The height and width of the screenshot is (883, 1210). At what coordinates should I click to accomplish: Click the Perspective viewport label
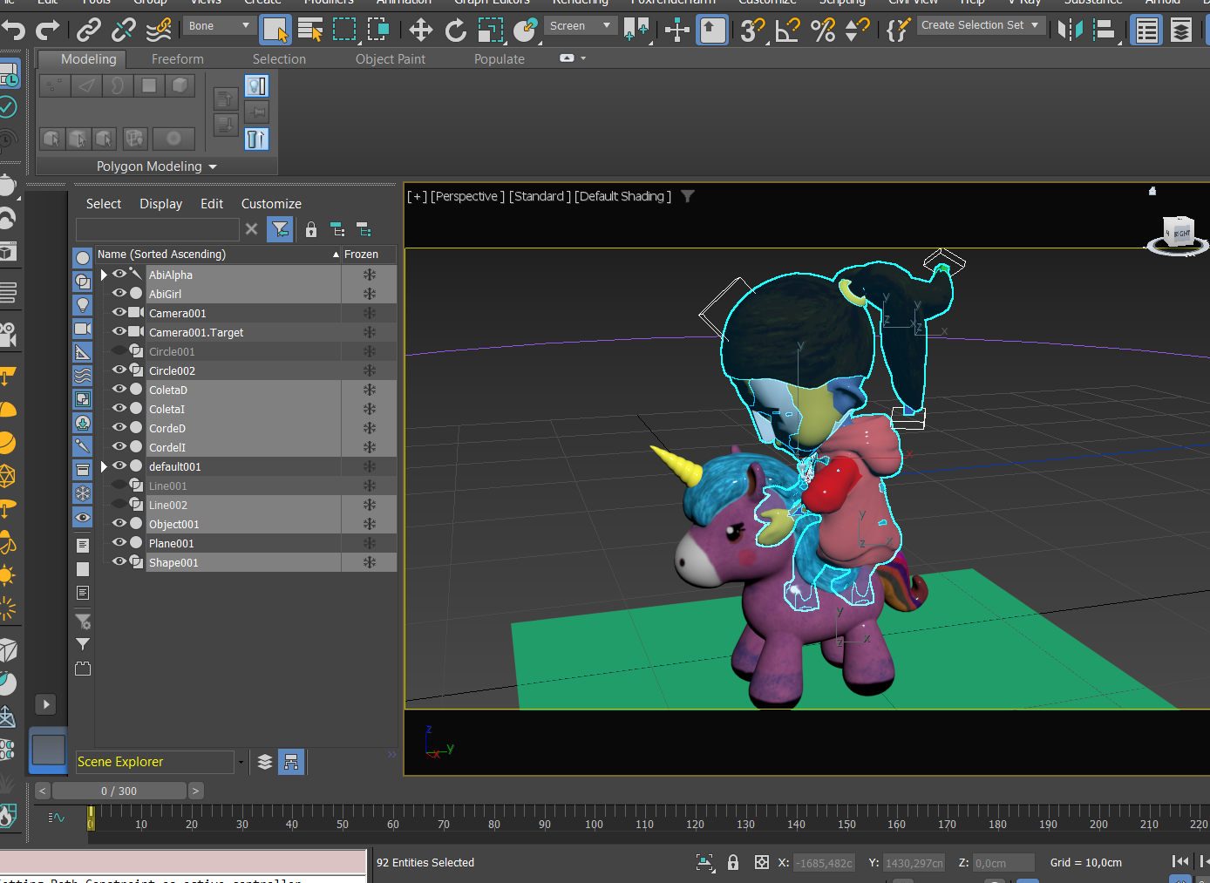click(467, 196)
